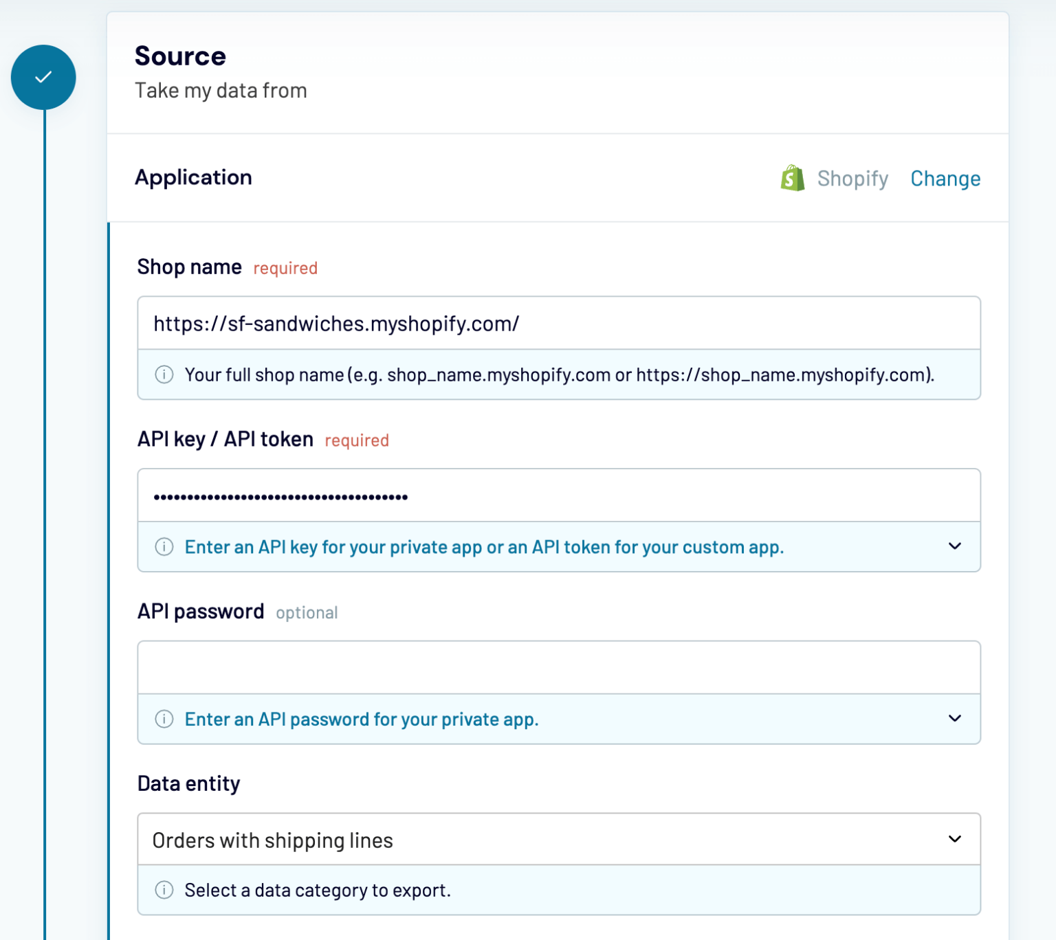Click the info icon on the API password hint
The image size is (1056, 940).
pos(164,719)
